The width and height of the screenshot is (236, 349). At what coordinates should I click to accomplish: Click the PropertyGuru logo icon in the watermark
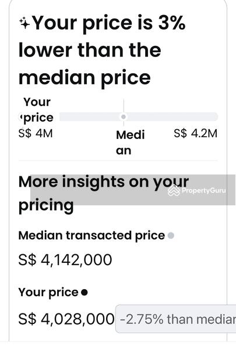[x=174, y=191]
